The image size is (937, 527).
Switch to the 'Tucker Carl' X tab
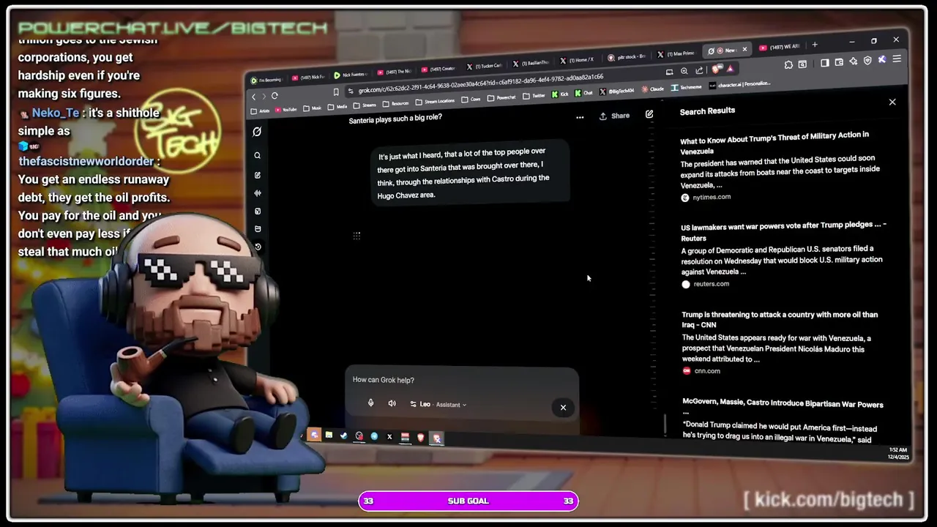[x=485, y=66]
